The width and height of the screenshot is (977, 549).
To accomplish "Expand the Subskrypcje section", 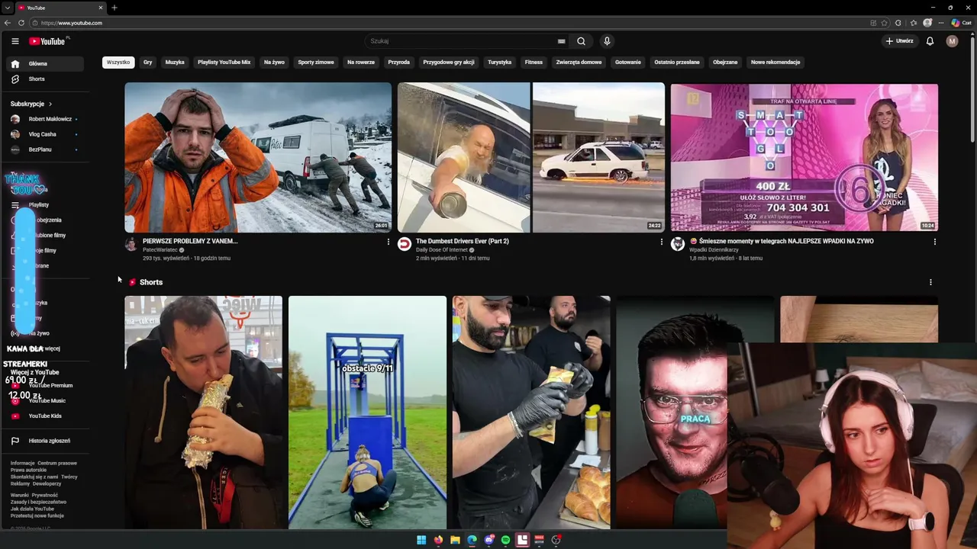I will point(31,104).
